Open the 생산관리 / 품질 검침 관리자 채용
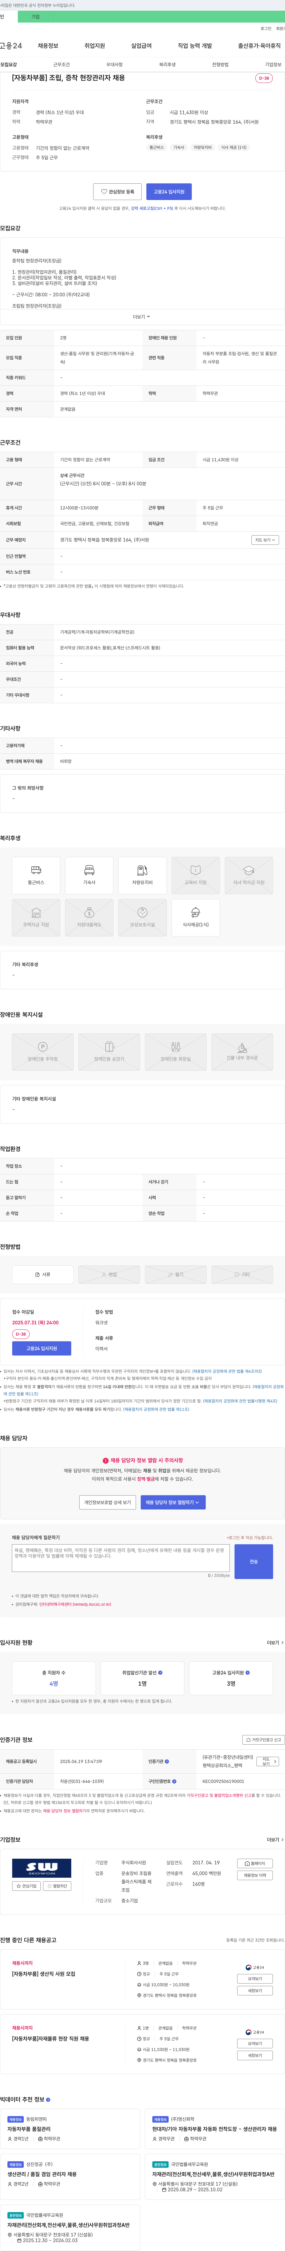 pyautogui.click(x=42, y=2174)
